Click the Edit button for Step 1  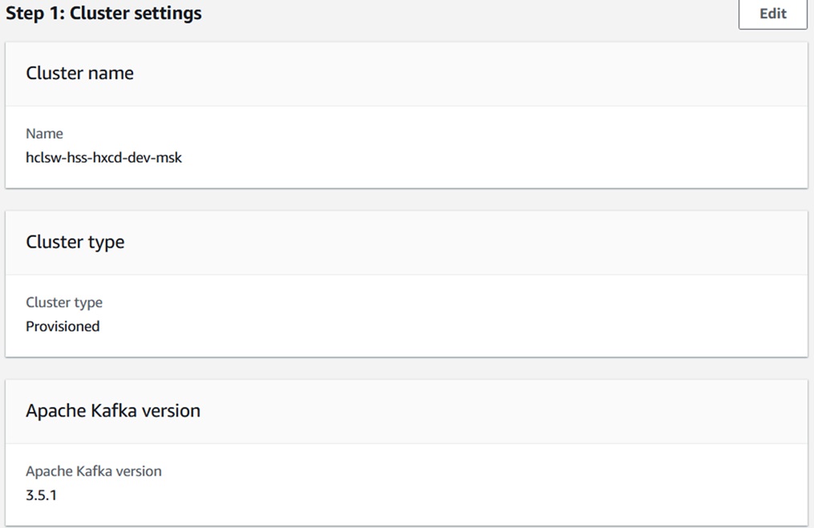click(772, 14)
